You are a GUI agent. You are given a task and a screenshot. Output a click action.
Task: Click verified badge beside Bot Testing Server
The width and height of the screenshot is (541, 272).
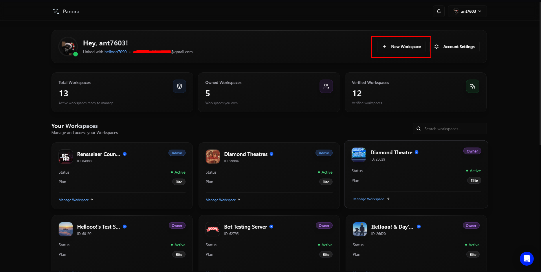[x=271, y=227]
